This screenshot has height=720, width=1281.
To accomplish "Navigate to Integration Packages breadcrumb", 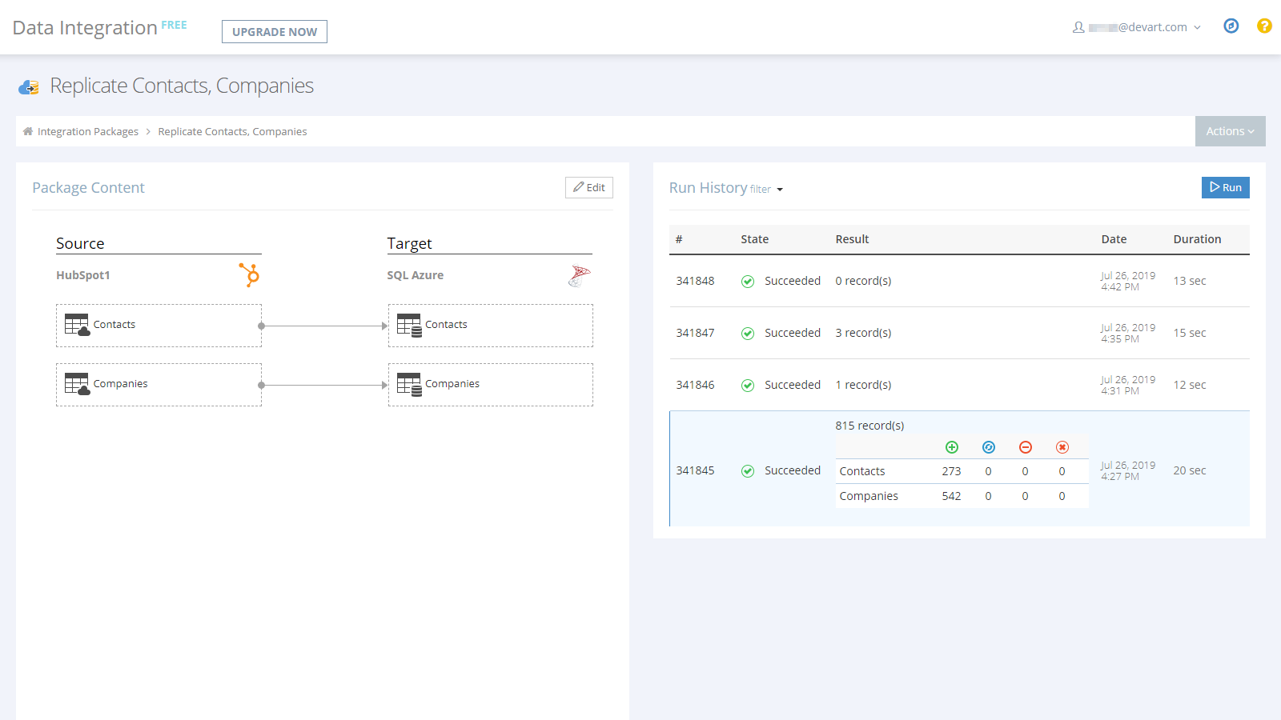I will coord(88,131).
